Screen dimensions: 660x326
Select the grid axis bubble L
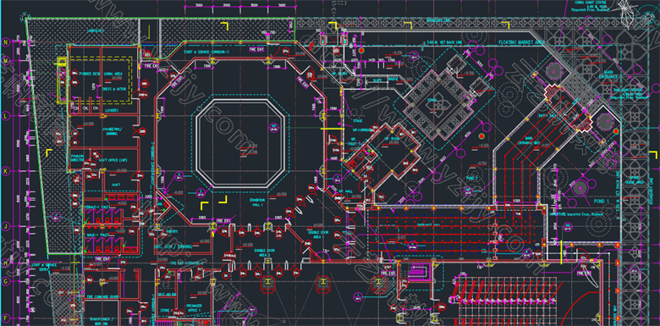[6, 115]
